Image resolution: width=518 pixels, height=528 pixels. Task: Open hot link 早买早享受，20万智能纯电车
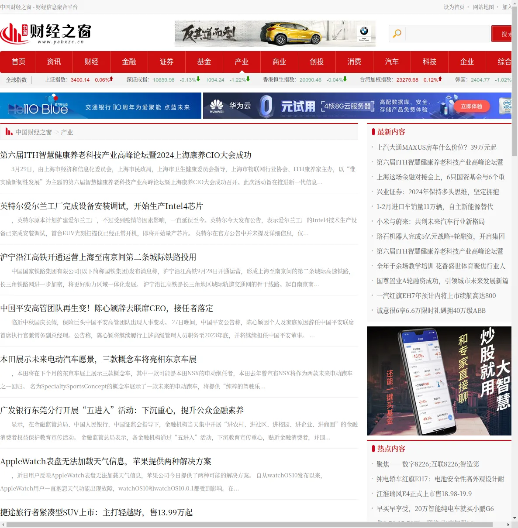[x=435, y=509]
